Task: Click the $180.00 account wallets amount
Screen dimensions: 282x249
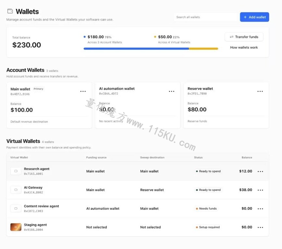Action: 96,37
